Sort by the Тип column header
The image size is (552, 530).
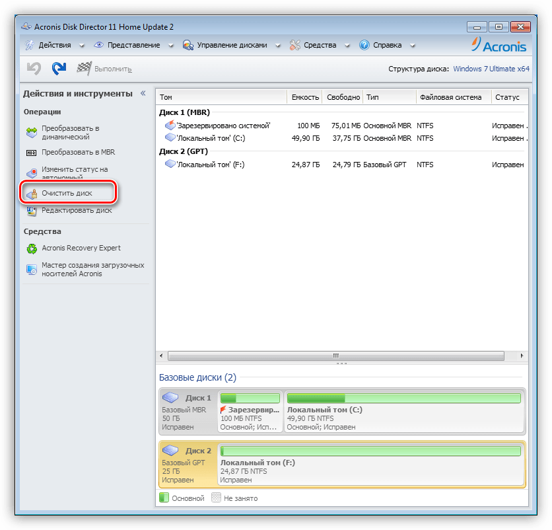(390, 97)
